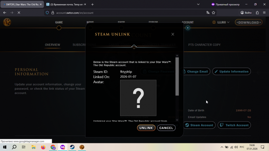Click the РУС language indicator
The width and height of the screenshot is (269, 151).
coord(242,147)
